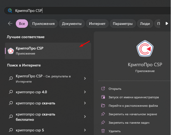Viewport: 171px width, 135px height.
Task: Open web result КриптоПро CSP - См. результаты в Интернете
Action: click(48, 78)
